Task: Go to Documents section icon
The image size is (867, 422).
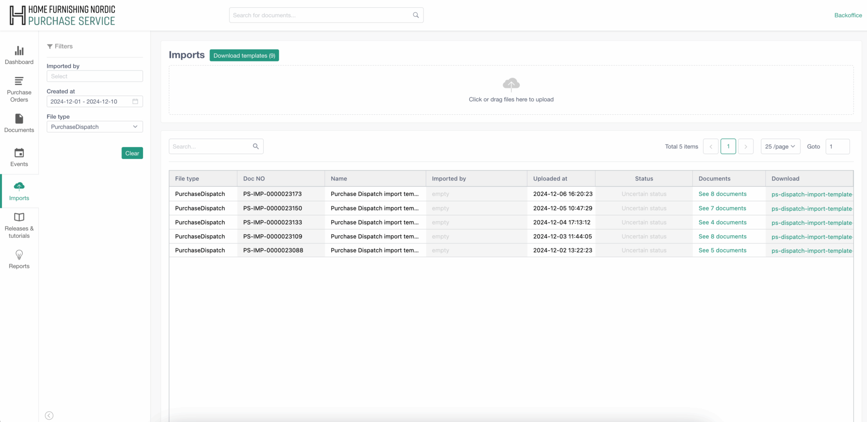Action: click(x=19, y=119)
